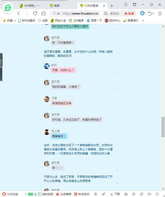Toggle sound mute icon in status bar
Screen dimensions: 165x197
149,194
